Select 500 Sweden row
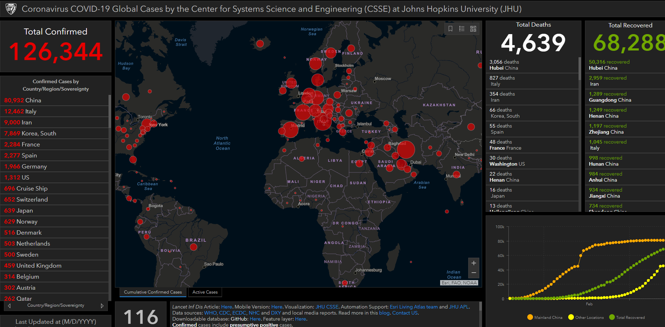This screenshot has height=327, width=665. (54, 254)
